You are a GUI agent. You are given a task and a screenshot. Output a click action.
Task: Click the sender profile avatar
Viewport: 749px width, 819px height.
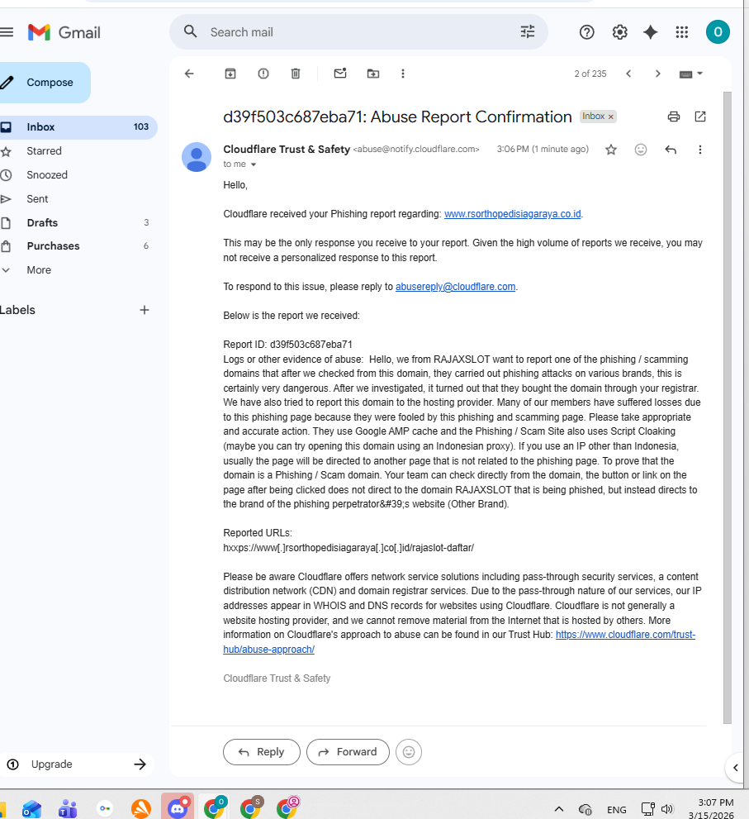[x=197, y=157]
